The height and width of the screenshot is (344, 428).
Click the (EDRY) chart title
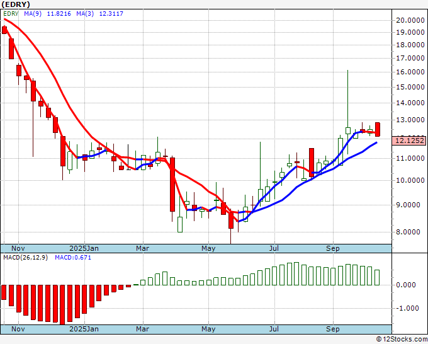(16, 4)
